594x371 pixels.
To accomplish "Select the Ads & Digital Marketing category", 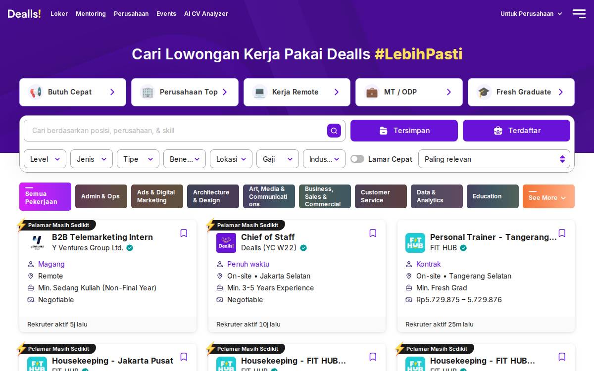I will [x=157, y=196].
